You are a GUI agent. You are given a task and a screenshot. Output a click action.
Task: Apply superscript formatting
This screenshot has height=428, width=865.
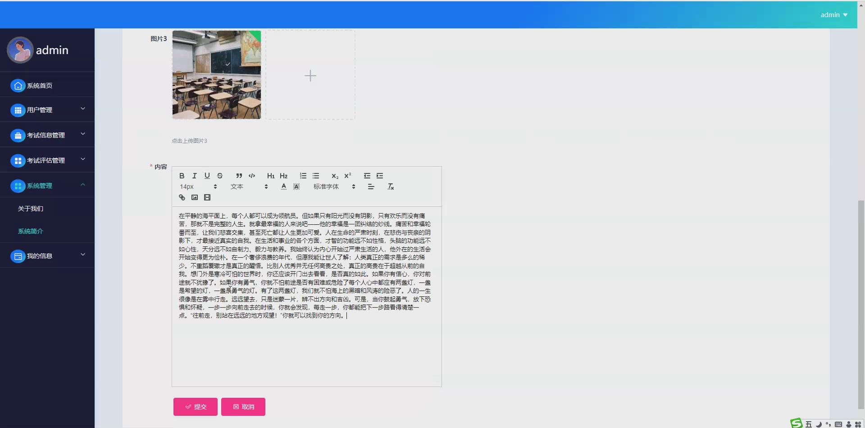coord(348,176)
